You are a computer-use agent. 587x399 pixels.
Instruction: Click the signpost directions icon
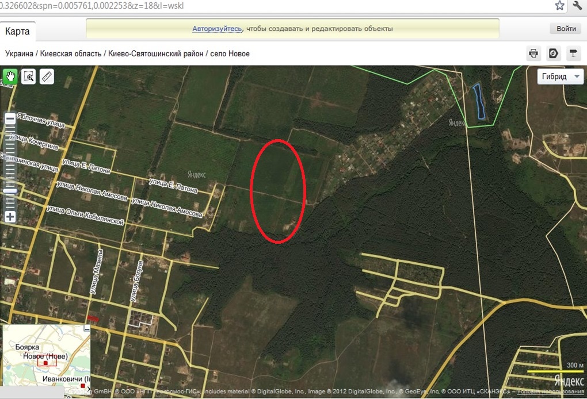click(573, 53)
